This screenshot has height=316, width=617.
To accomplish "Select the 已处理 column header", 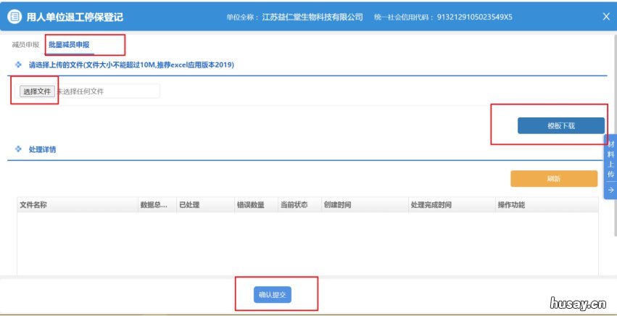I will coord(205,205).
